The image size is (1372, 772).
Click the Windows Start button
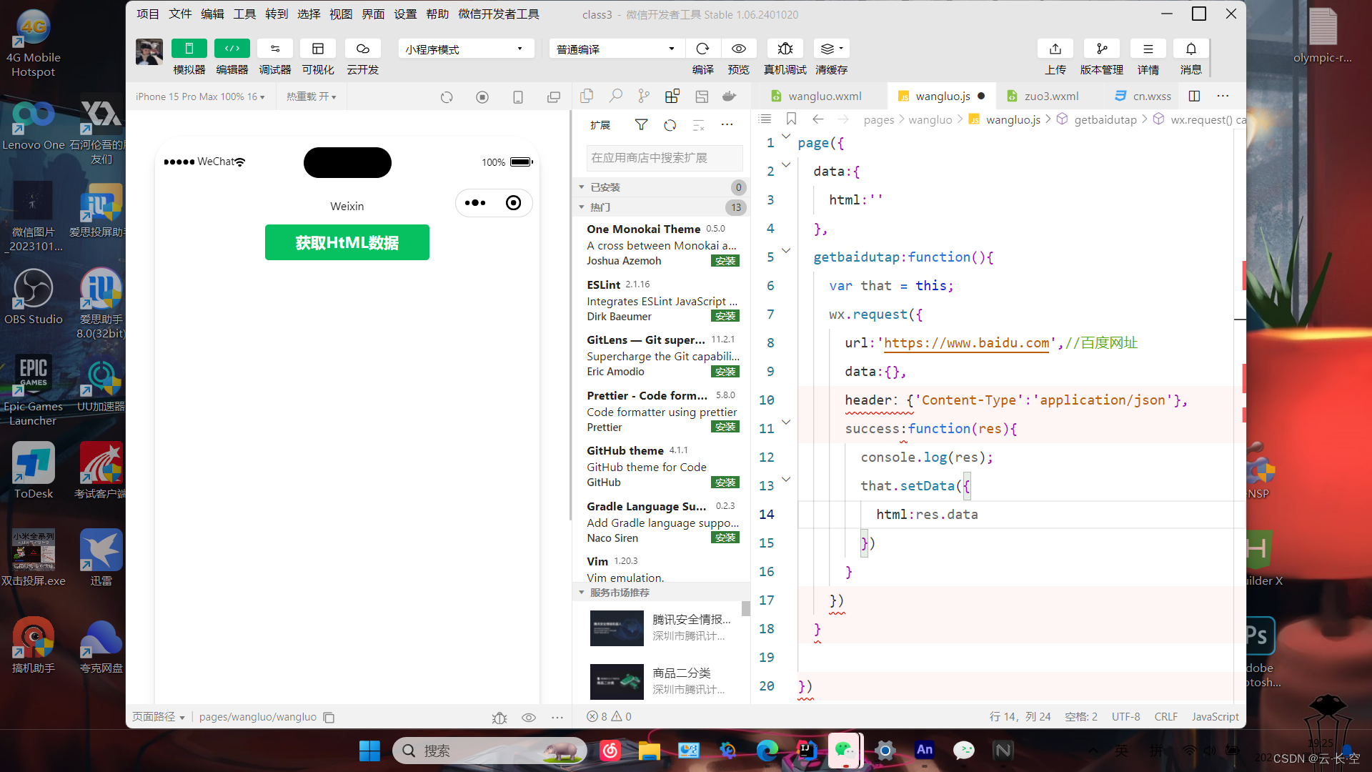pos(369,751)
